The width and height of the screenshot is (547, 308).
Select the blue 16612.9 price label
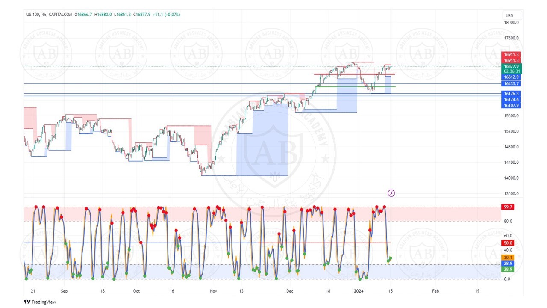point(511,77)
